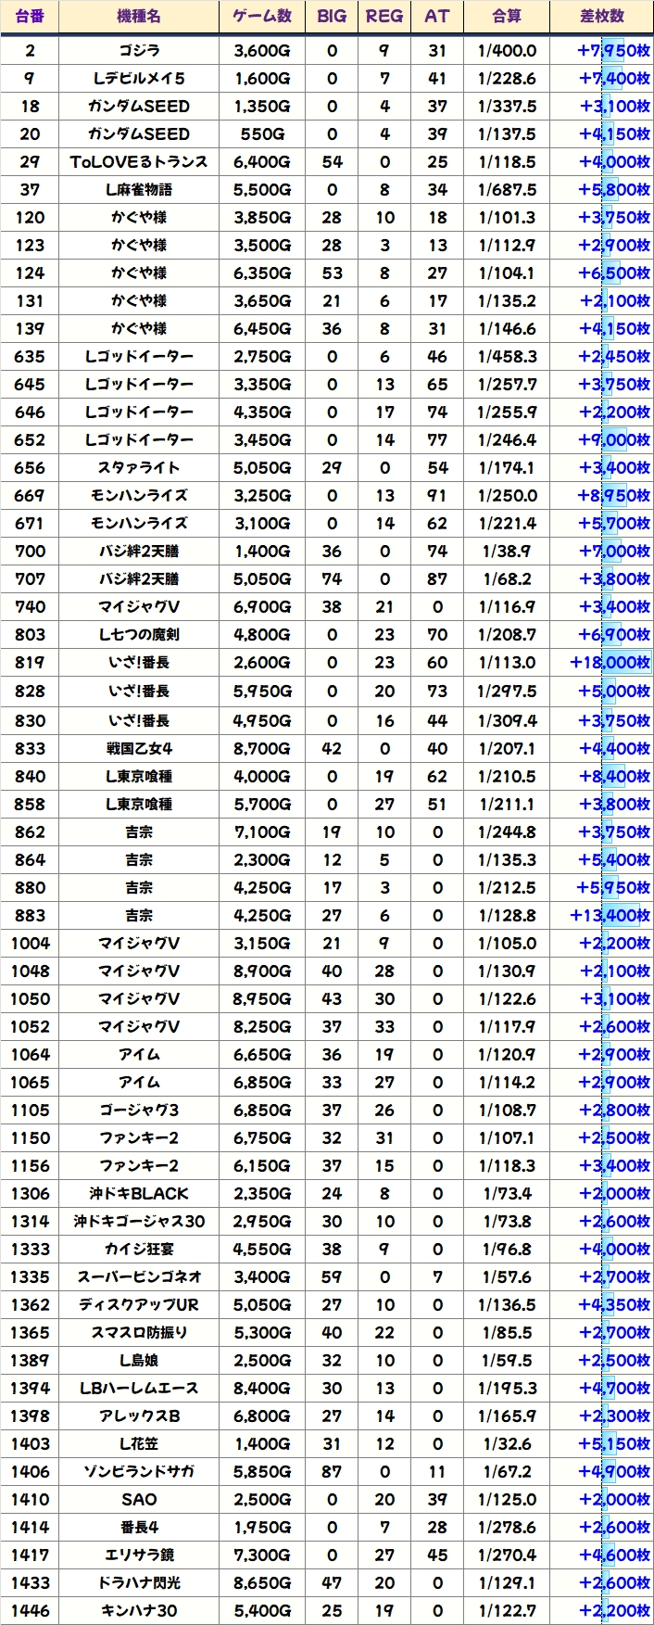Select the ドラハナ閃光 machine name

point(139,1583)
